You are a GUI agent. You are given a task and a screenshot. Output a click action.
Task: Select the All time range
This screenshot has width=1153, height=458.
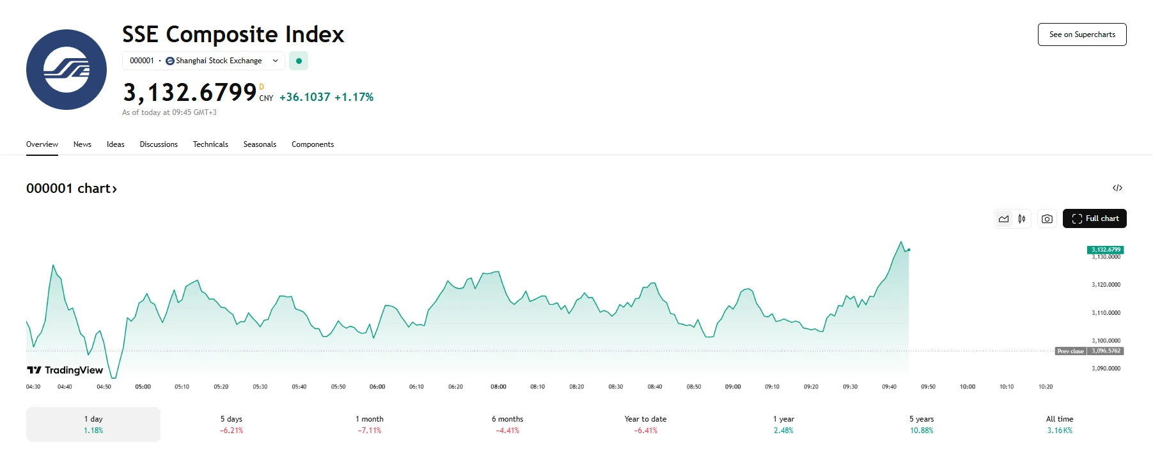(1060, 424)
